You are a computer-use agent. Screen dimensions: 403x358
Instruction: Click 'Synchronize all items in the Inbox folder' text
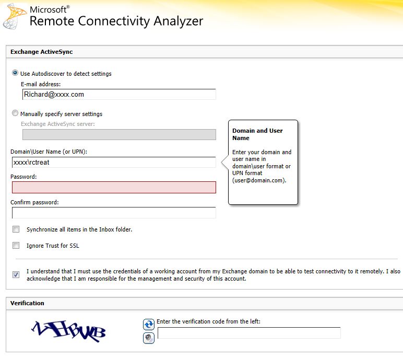tap(79, 229)
